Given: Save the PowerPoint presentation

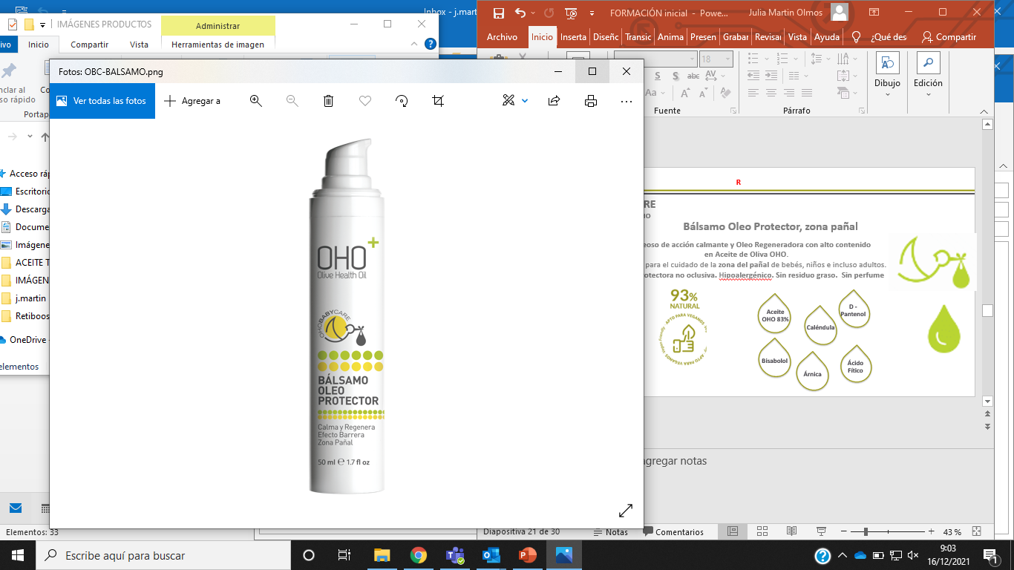Looking at the screenshot, I should (x=499, y=13).
